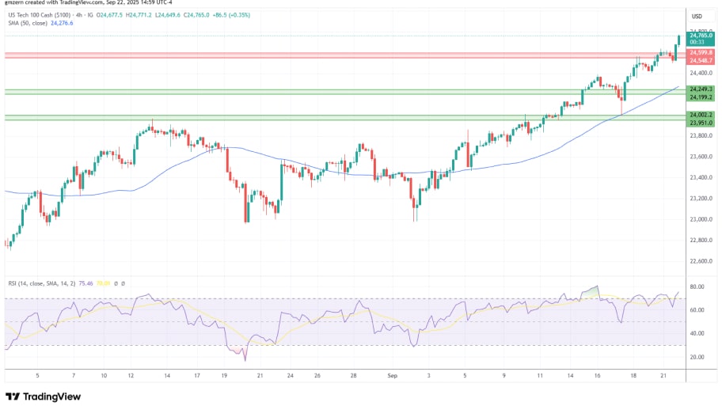Select the red resistance zone rectangle
722x406 pixels.
pyautogui.click(x=317, y=55)
